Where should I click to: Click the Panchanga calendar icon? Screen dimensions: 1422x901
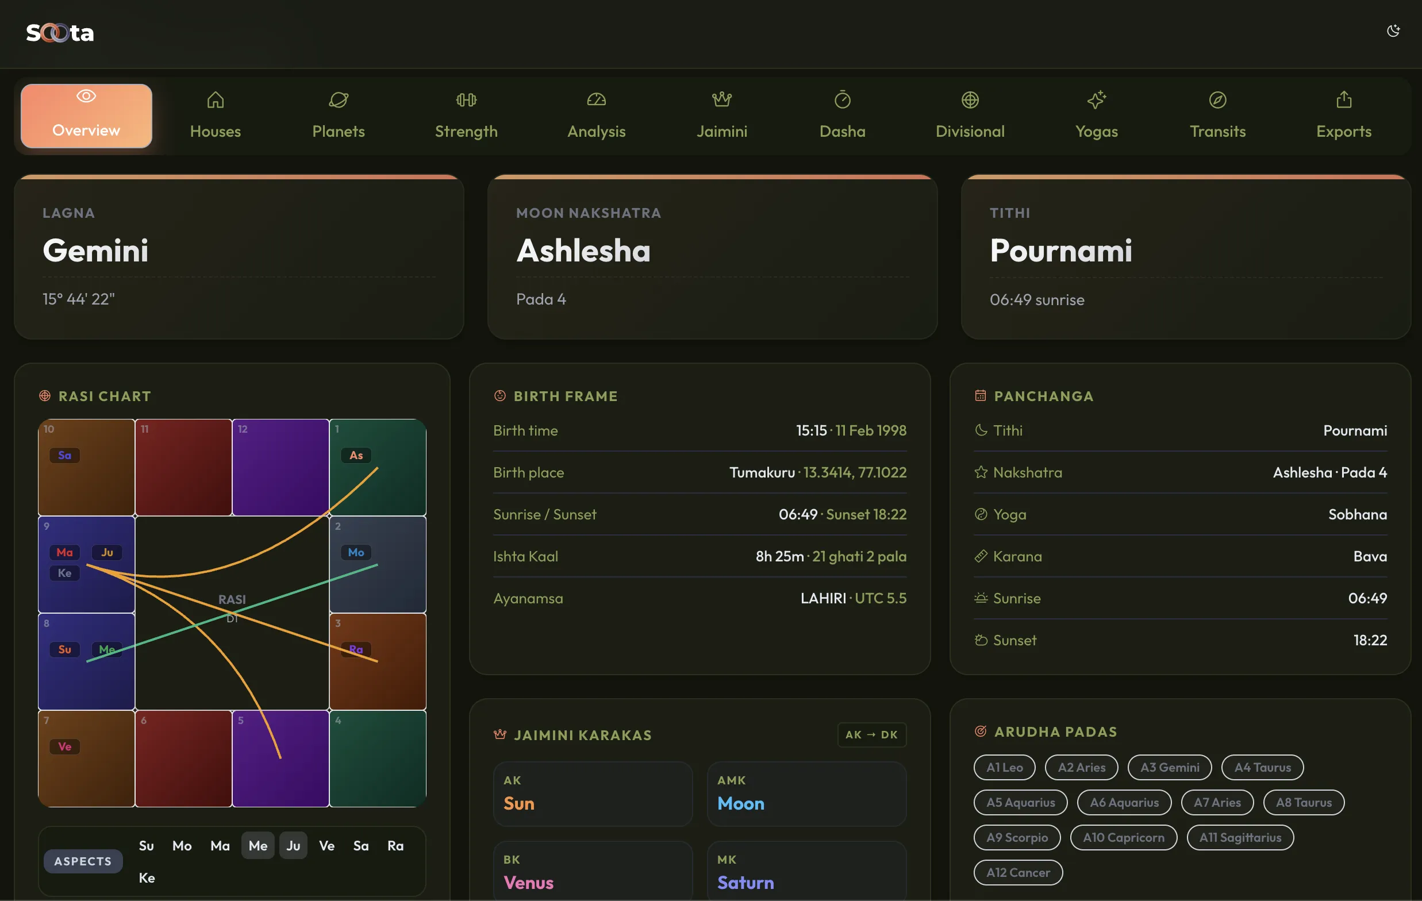(x=980, y=395)
